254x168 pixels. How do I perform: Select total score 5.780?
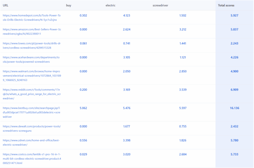click(234, 140)
